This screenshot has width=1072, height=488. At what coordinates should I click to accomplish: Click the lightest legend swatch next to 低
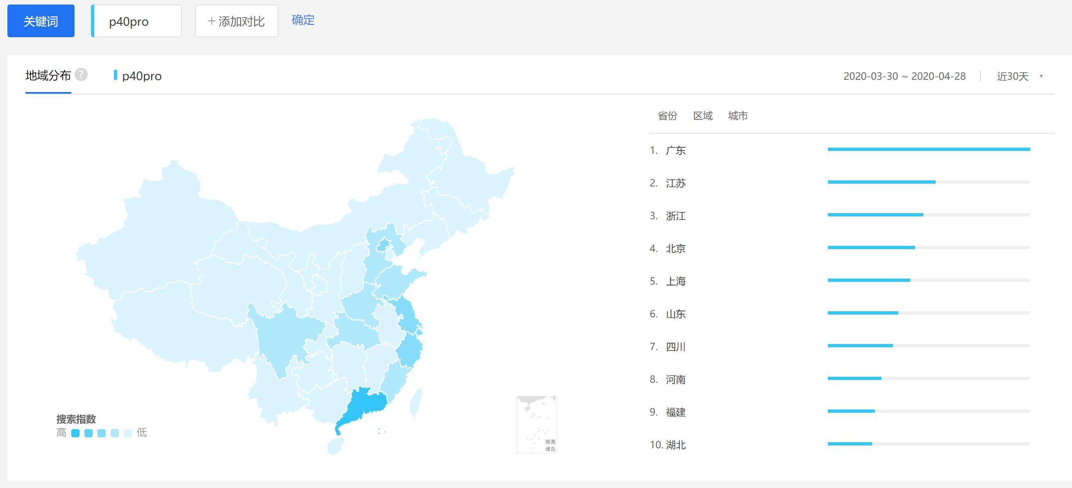[128, 433]
